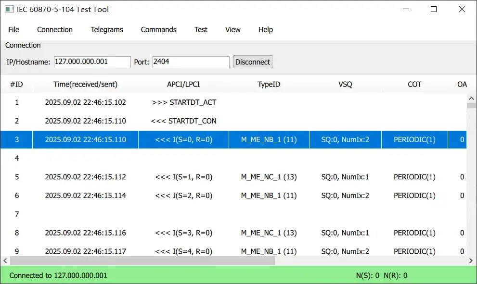
Task: Click the TypeID column header
Action: (269, 85)
